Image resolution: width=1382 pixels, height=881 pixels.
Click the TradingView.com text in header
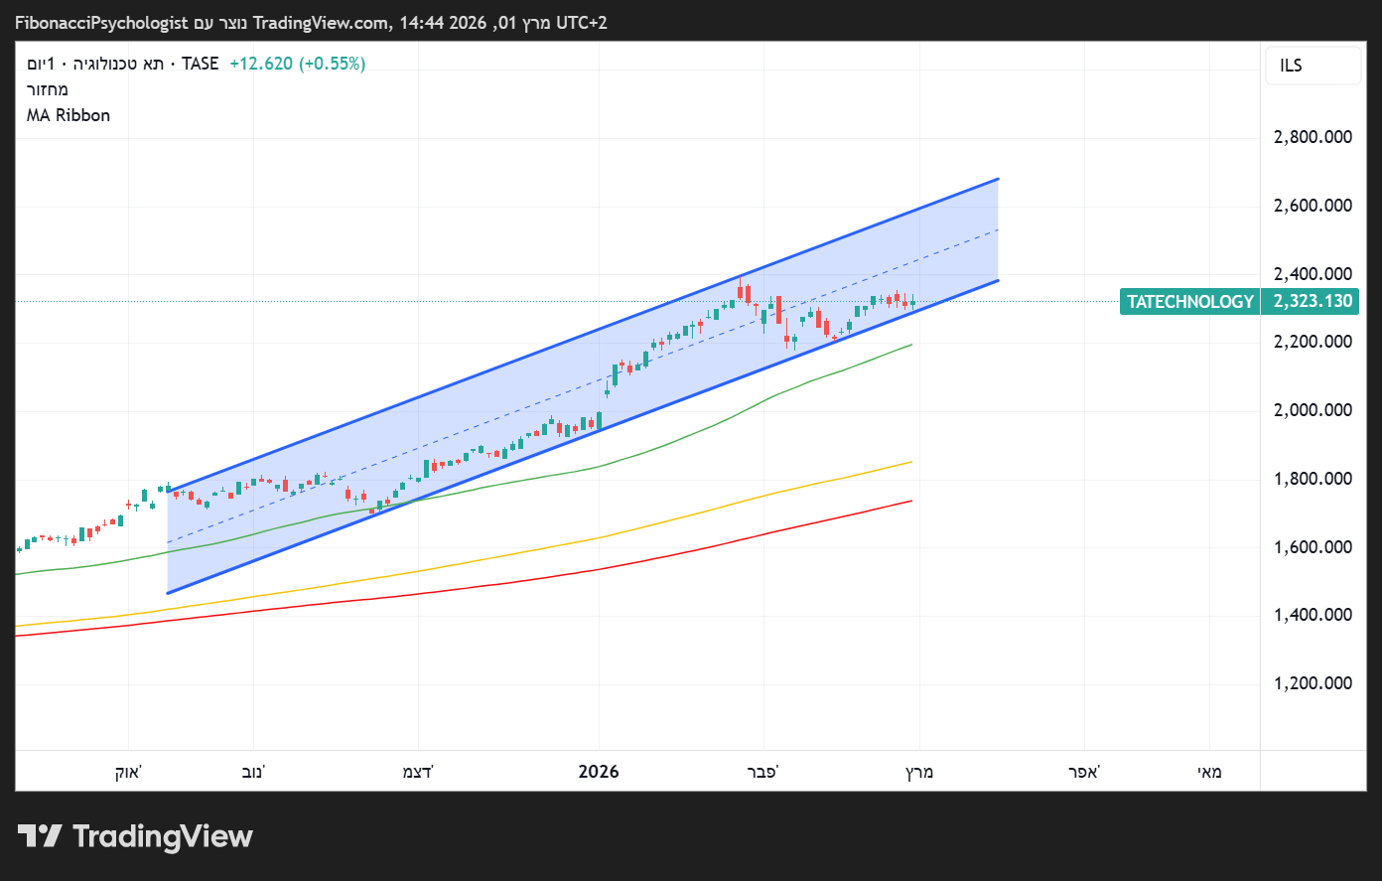(x=323, y=23)
